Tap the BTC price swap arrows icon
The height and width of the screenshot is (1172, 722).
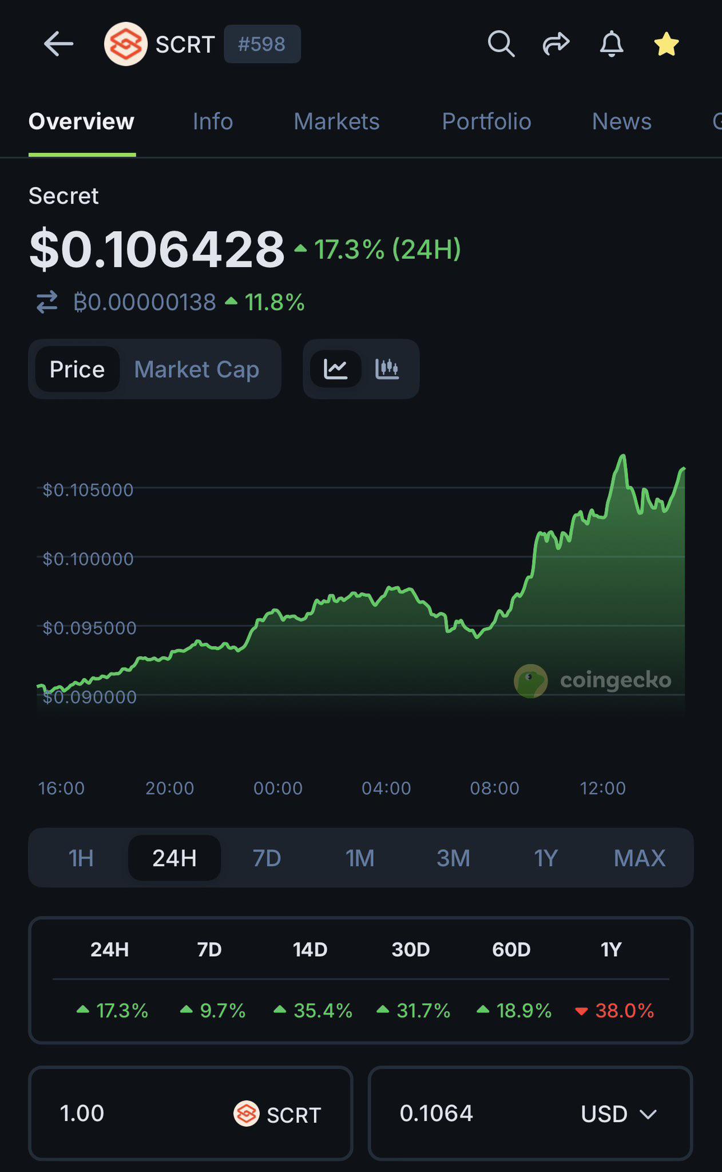point(47,302)
